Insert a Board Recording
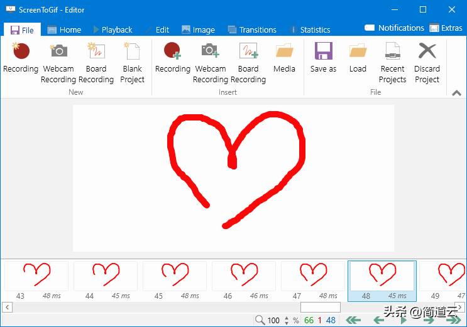 (248, 63)
